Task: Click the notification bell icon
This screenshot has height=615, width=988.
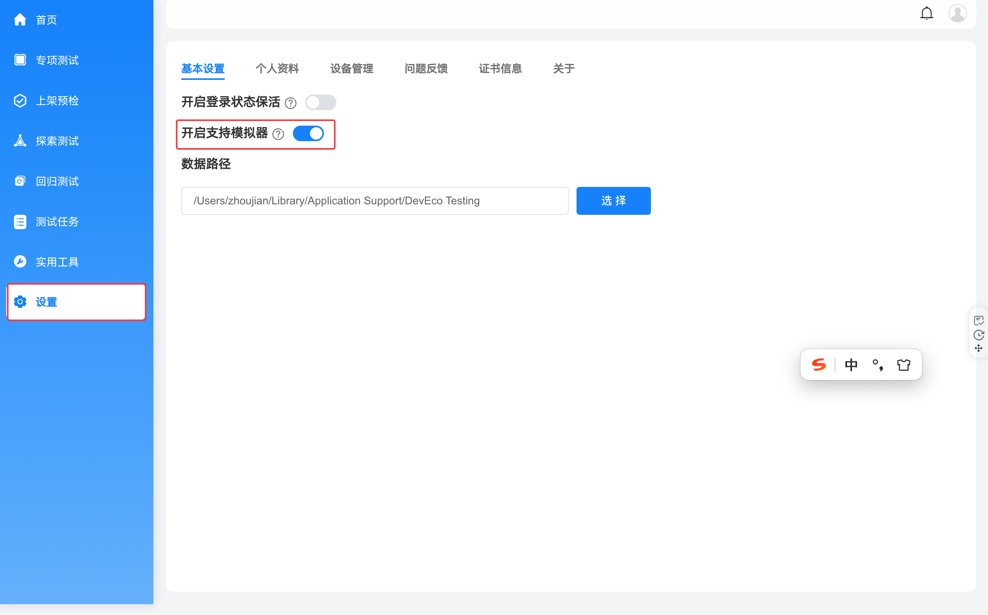Action: click(x=926, y=14)
